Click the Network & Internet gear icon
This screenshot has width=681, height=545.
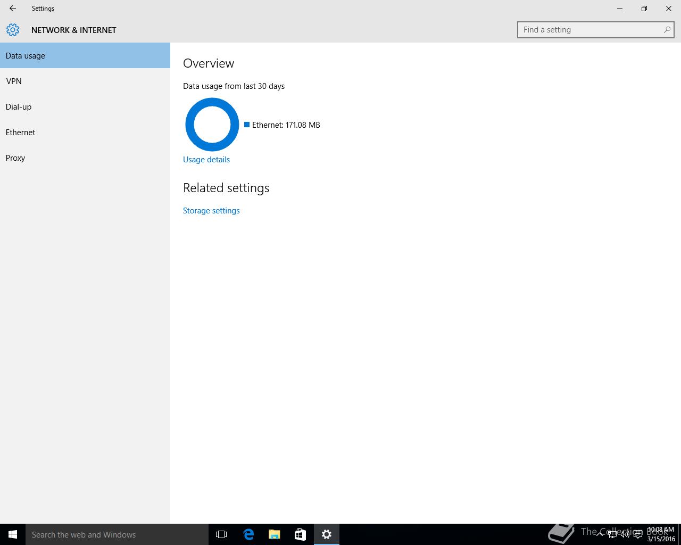[13, 30]
